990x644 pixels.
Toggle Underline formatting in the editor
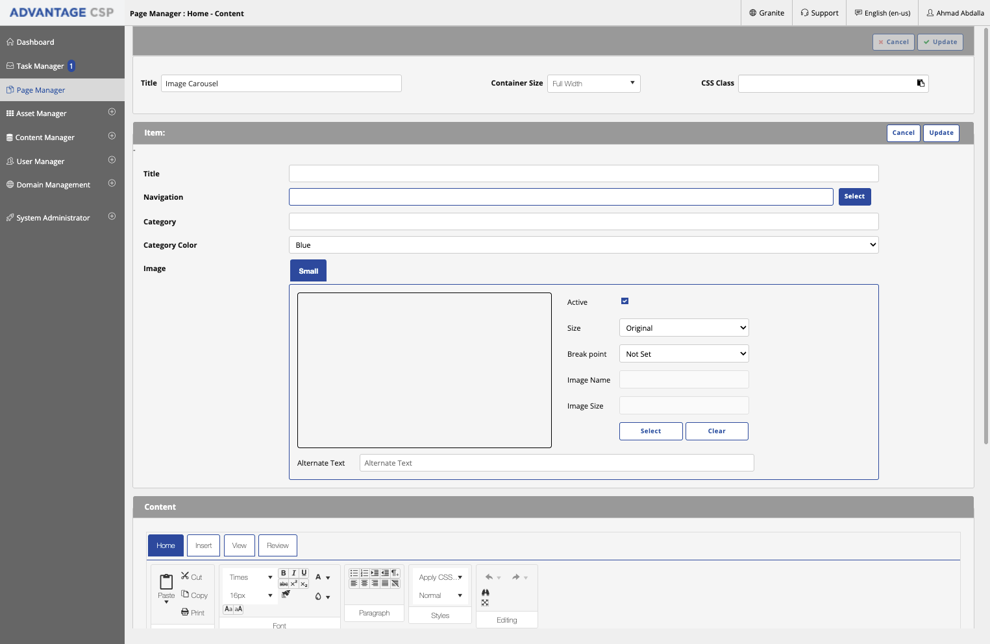[304, 573]
